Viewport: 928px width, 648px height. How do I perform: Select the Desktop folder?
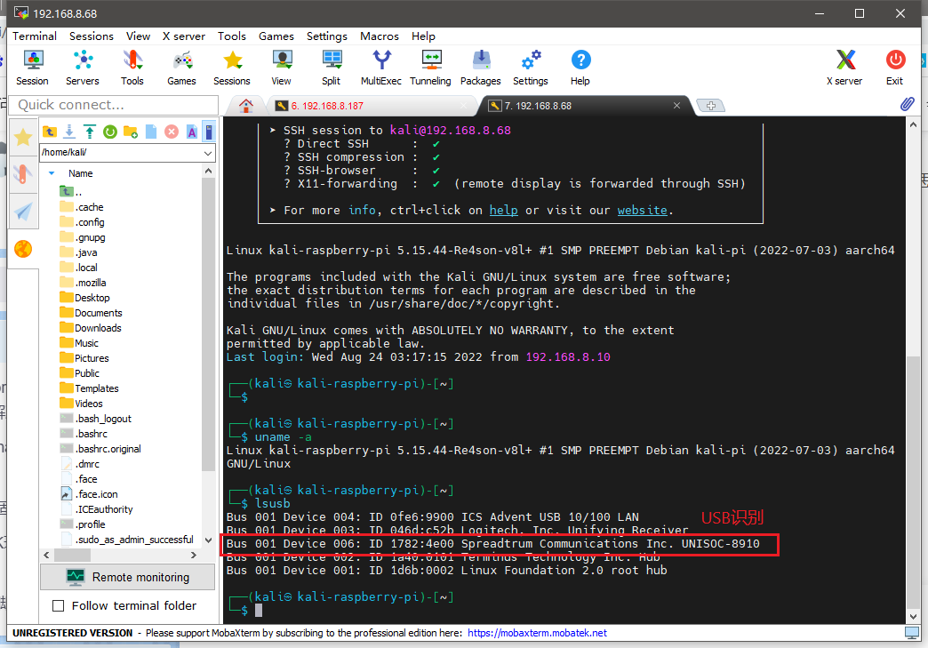pos(85,298)
